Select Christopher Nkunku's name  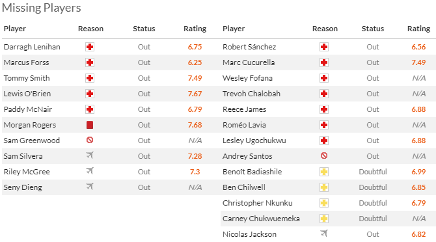point(258,203)
